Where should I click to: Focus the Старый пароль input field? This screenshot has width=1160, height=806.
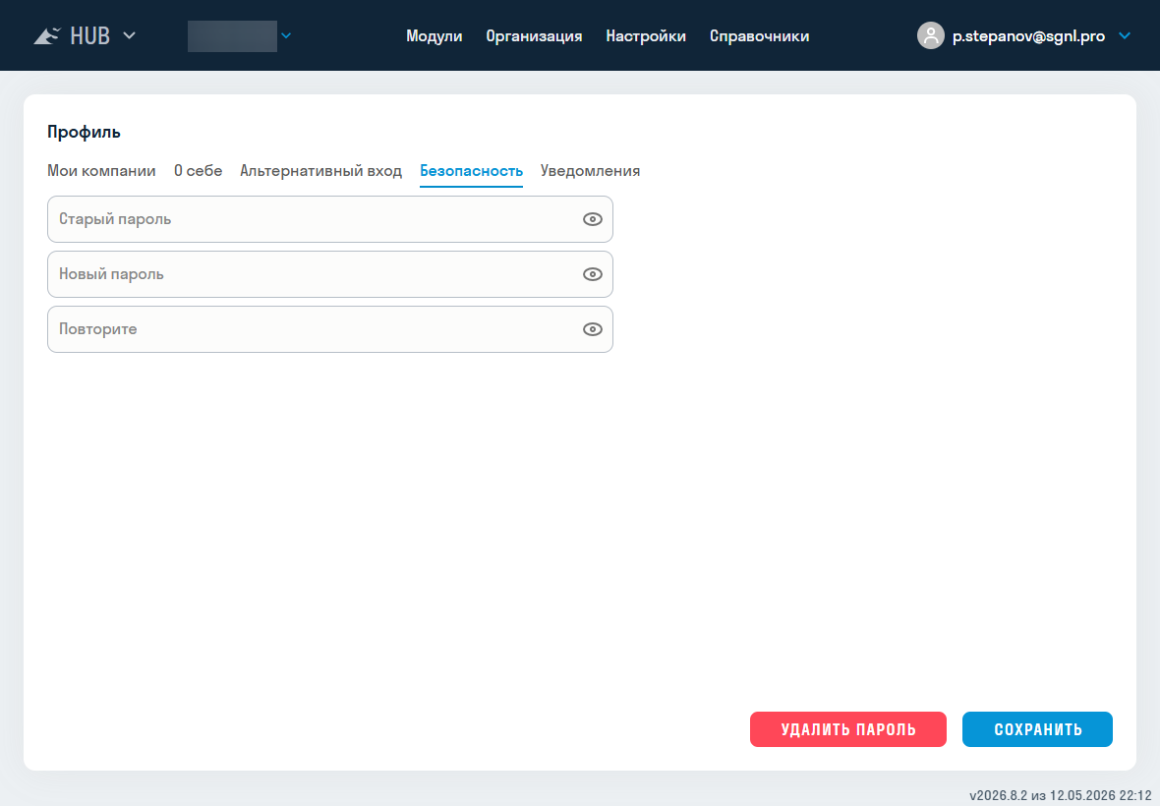coord(330,219)
